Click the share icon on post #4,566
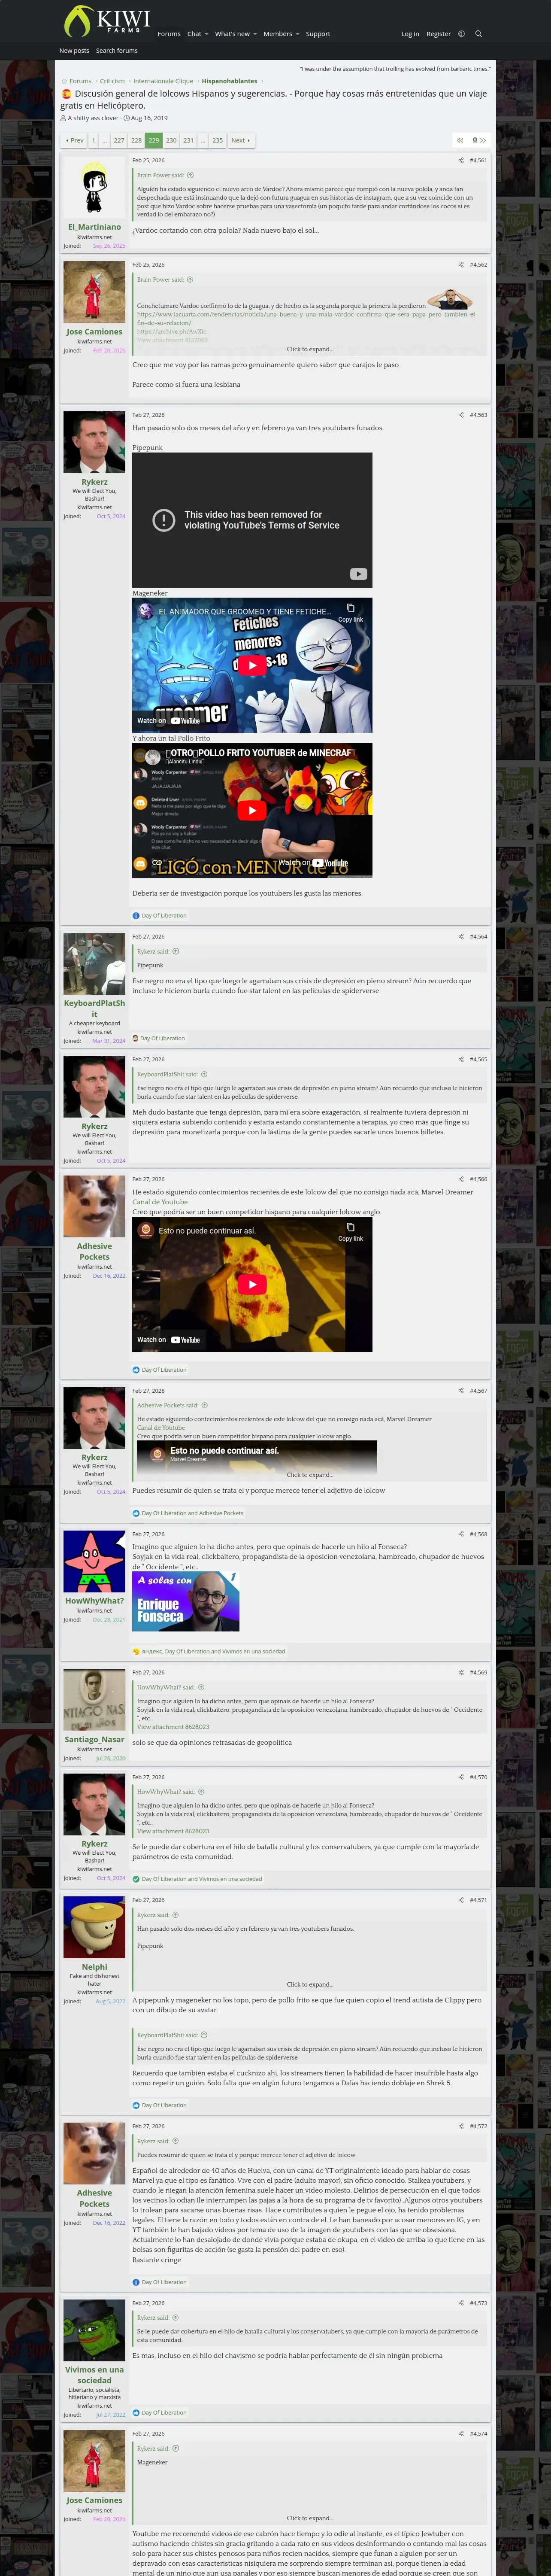551x2576 pixels. pyautogui.click(x=461, y=1179)
